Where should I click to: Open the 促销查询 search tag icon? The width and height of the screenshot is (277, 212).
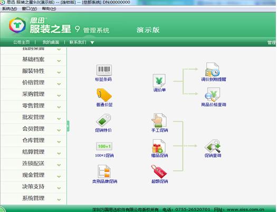coord(213,146)
